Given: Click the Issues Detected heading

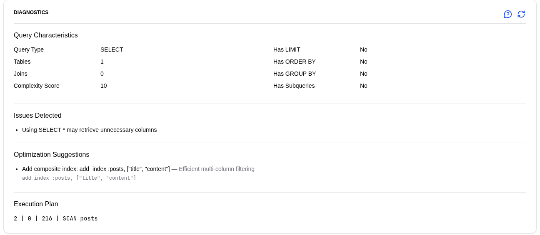Looking at the screenshot, I should click(x=37, y=116).
